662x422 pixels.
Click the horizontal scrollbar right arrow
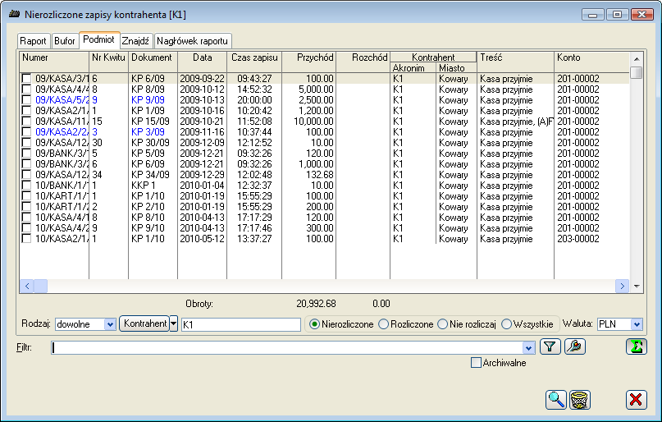tap(622, 286)
